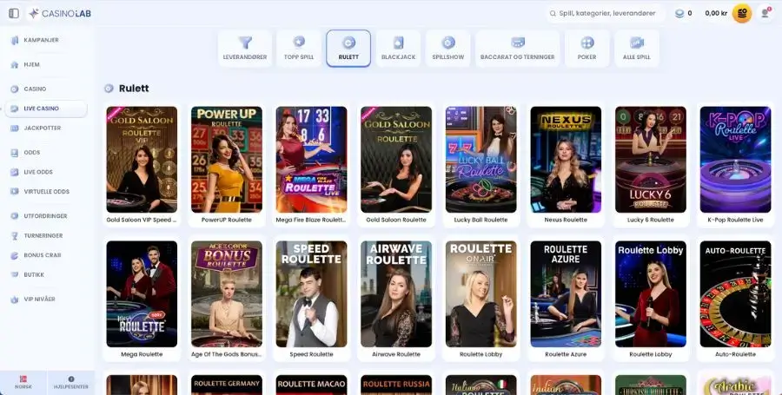Image resolution: width=782 pixels, height=395 pixels.
Task: Click the search magnifier icon
Action: point(553,13)
